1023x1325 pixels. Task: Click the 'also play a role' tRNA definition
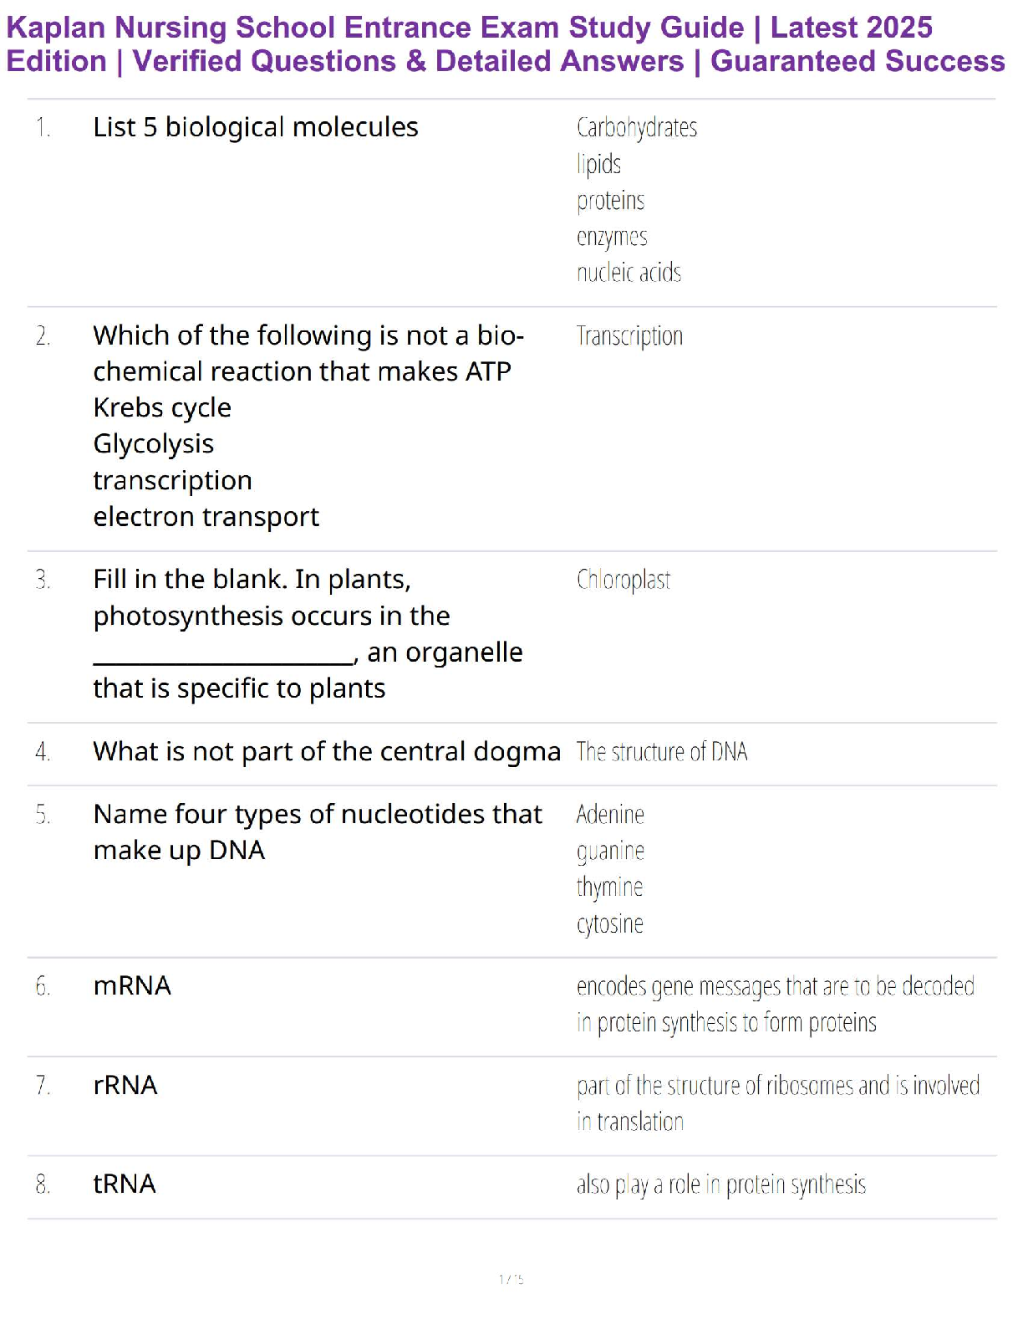click(x=720, y=1184)
